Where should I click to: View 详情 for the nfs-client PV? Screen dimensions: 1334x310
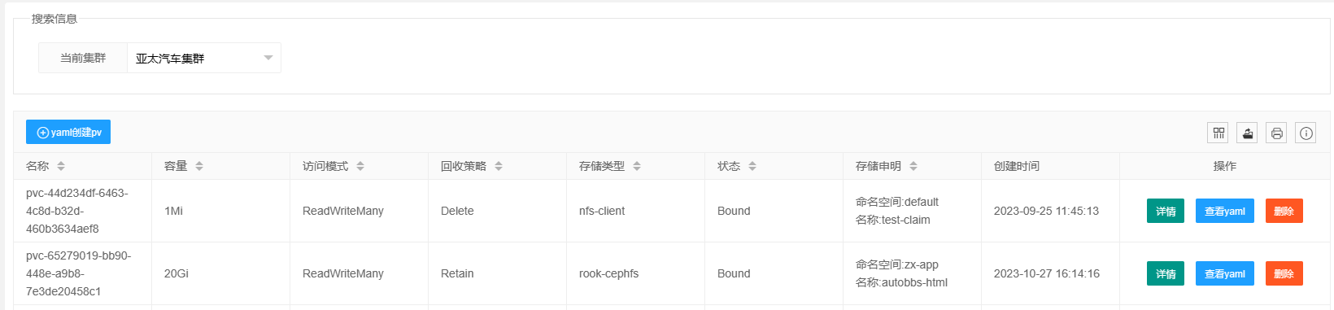click(1166, 211)
